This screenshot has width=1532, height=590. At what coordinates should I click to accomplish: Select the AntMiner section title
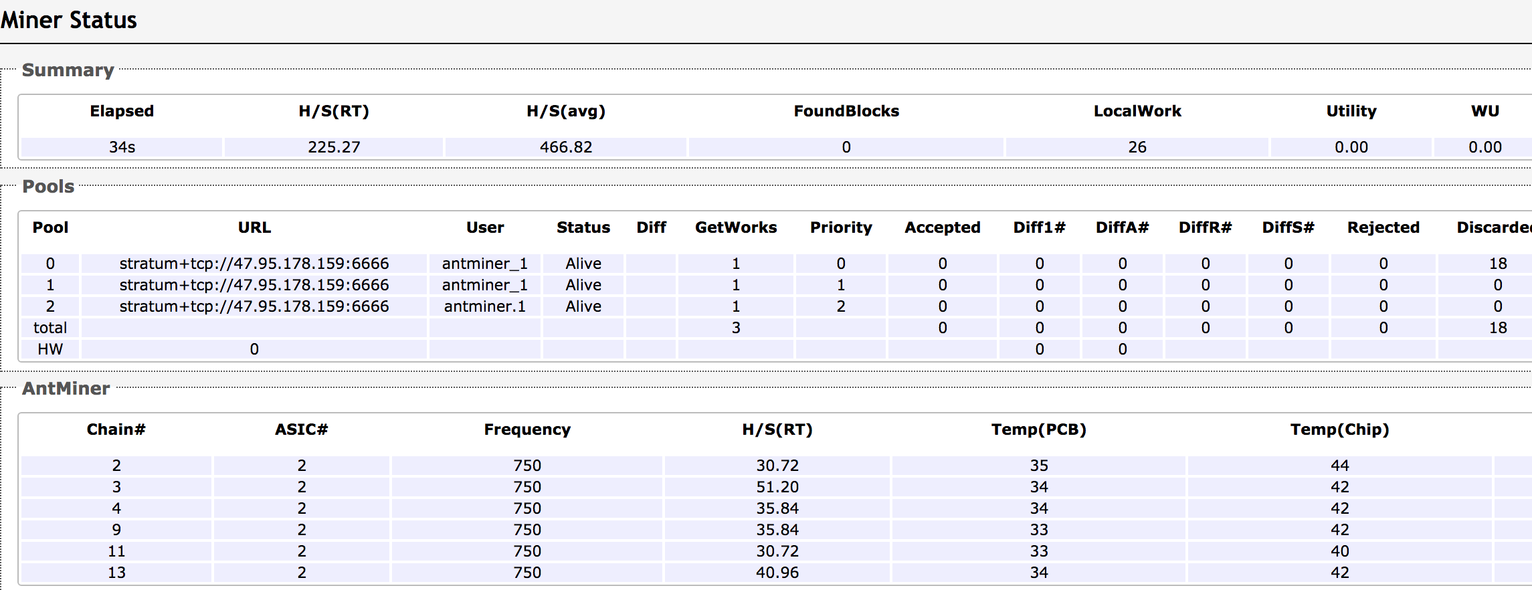66,389
